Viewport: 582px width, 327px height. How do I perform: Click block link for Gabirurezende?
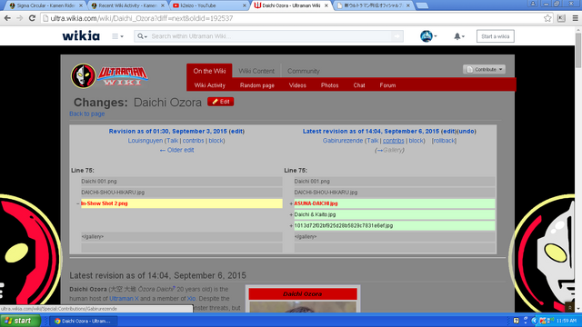(x=416, y=141)
